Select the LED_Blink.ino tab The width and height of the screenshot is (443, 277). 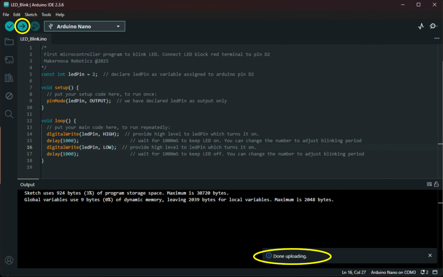pyautogui.click(x=33, y=39)
